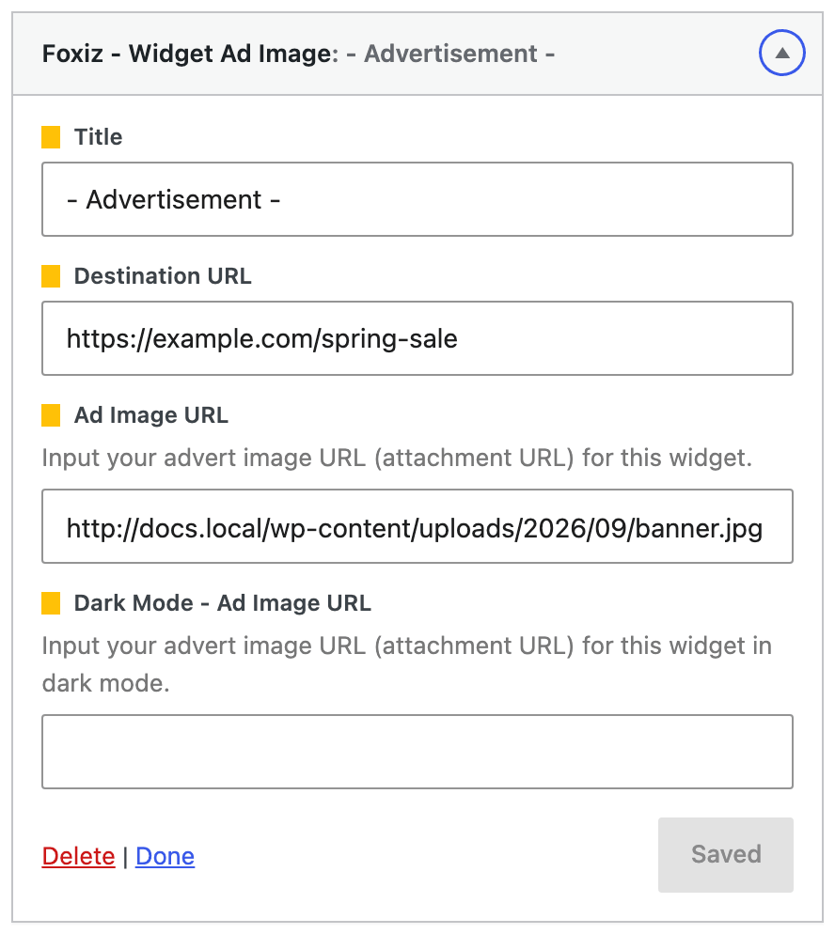Image resolution: width=835 pixels, height=934 pixels.
Task: Delete this widget via Delete link
Action: pyautogui.click(x=78, y=856)
